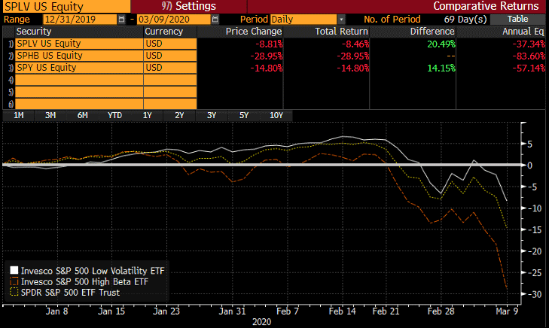Click the Invesco S&P 500 High Beta ETF legend label

click(x=85, y=281)
